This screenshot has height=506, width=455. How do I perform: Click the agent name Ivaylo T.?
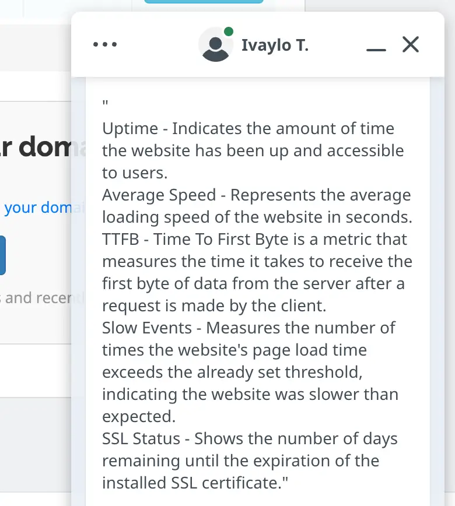[275, 45]
